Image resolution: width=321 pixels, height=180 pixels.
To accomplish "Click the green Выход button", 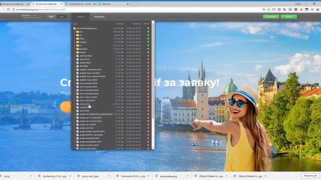I will tap(289, 16).
